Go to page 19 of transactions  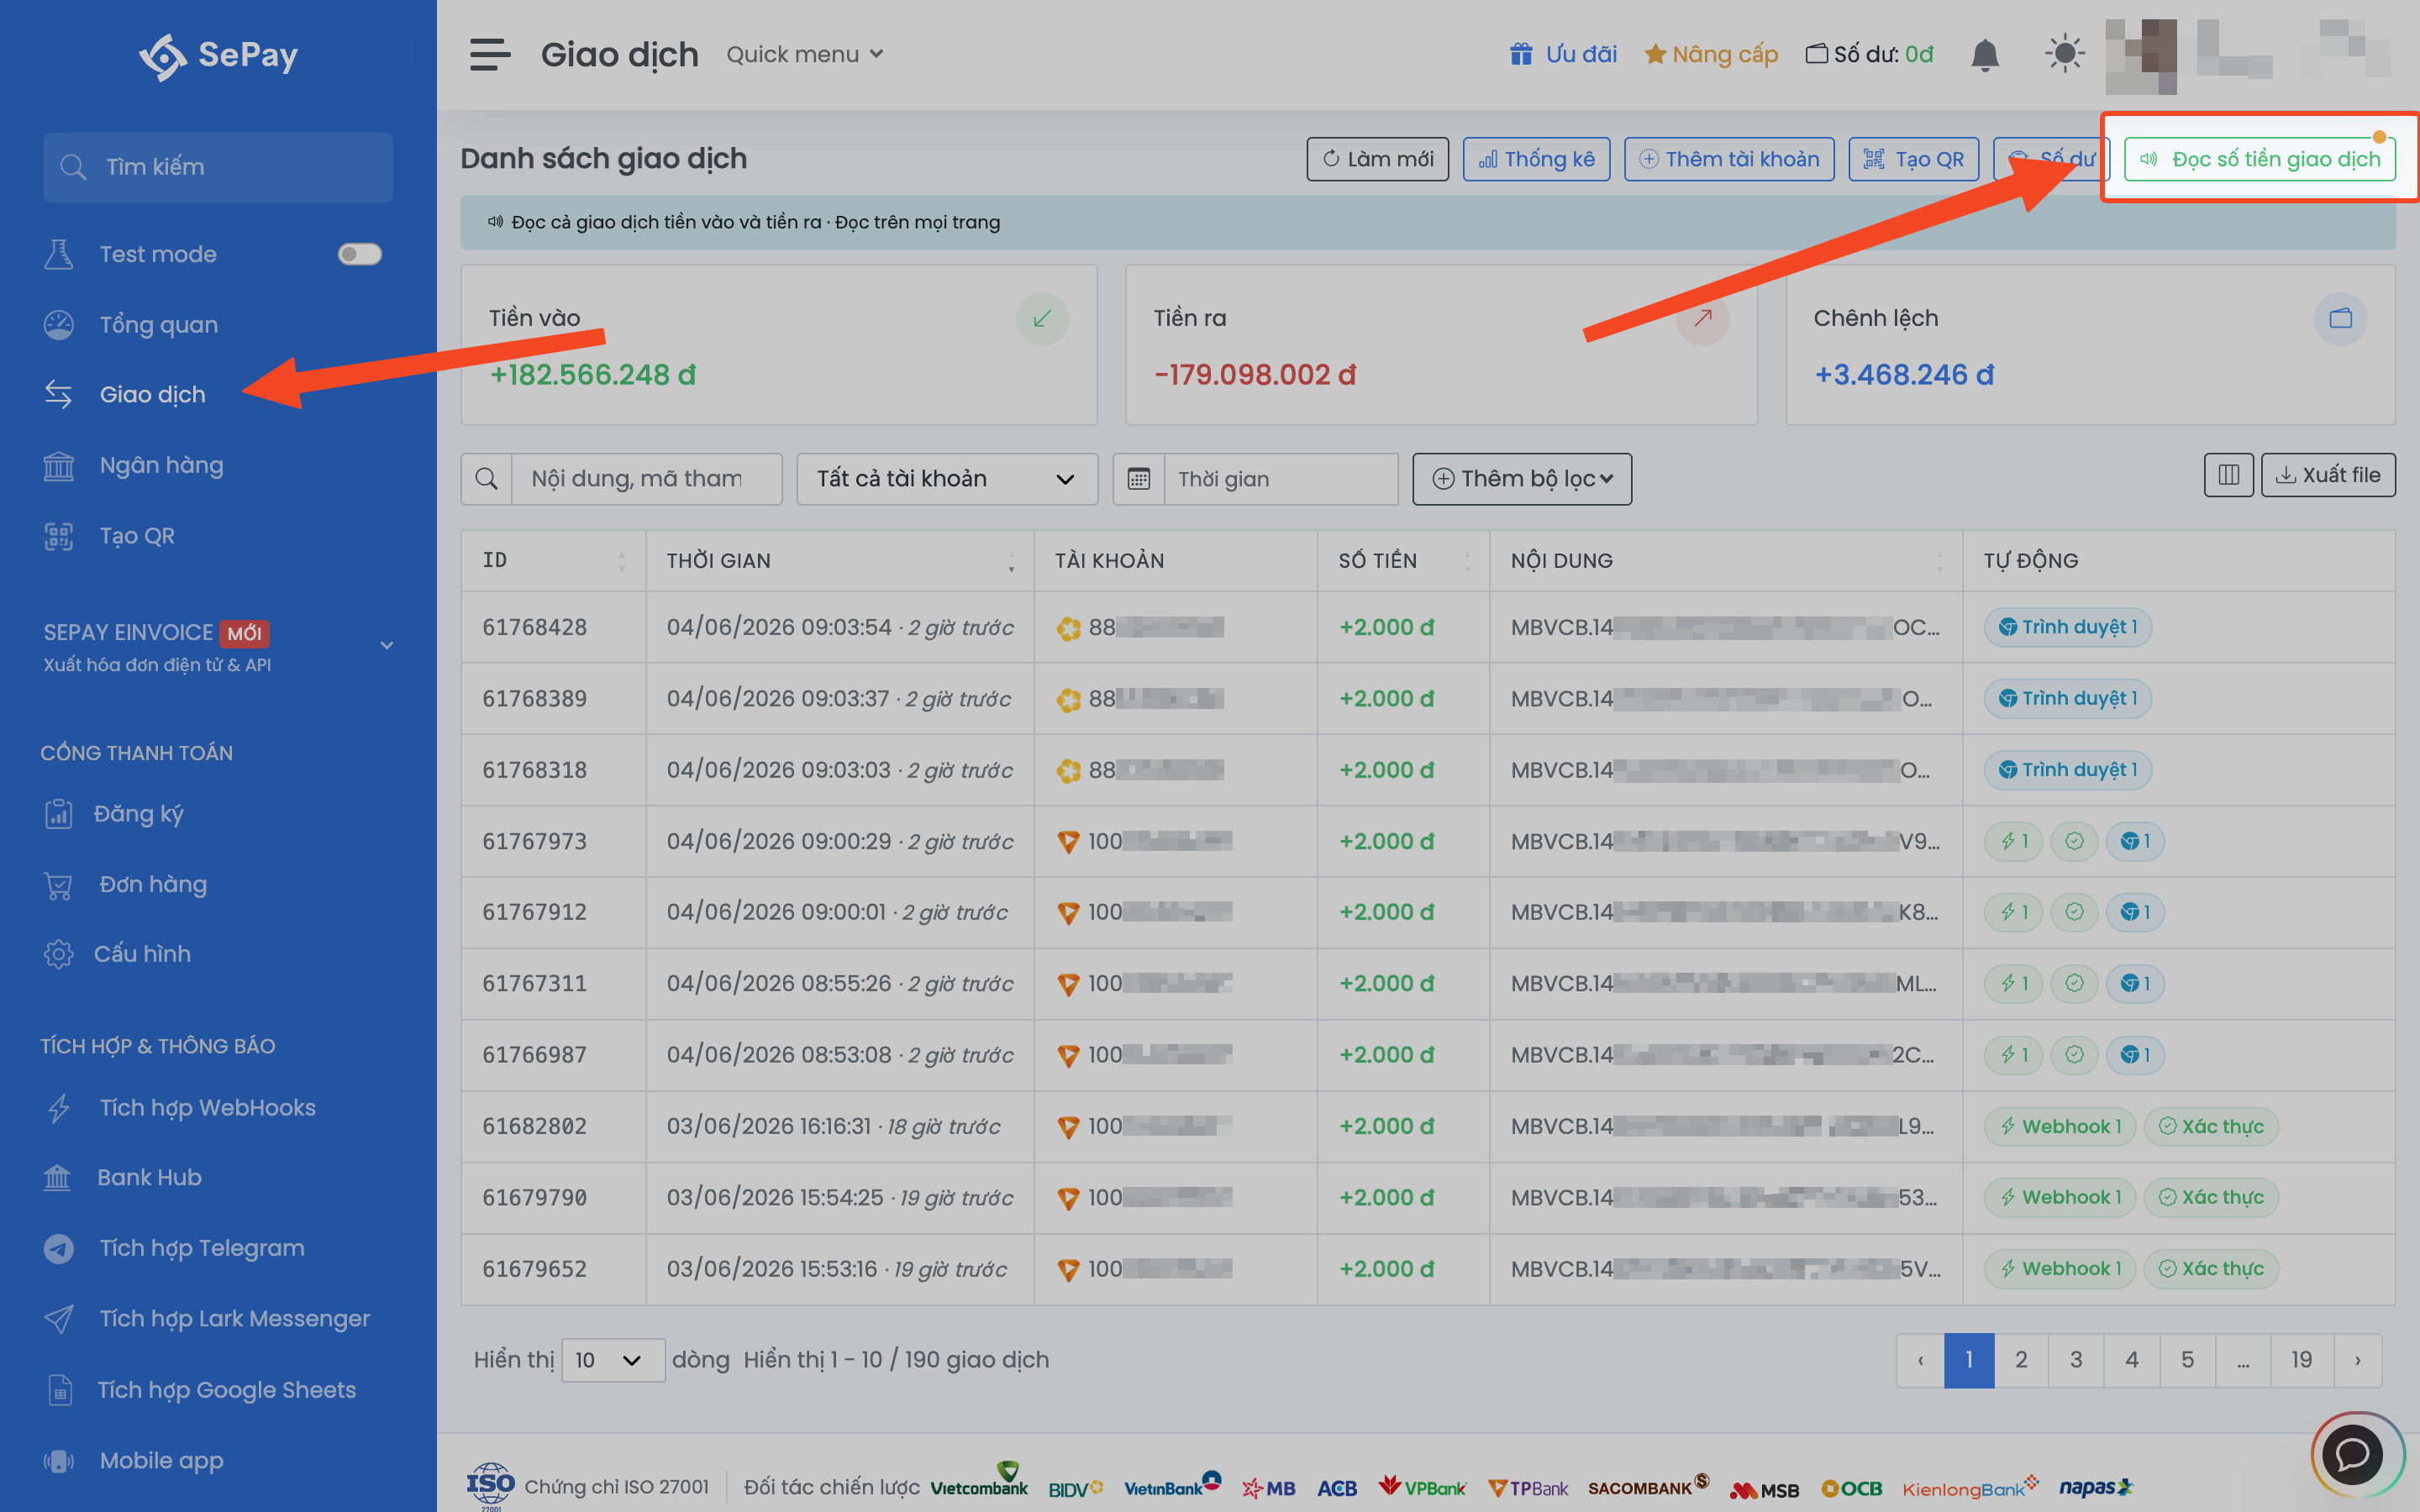(2301, 1360)
